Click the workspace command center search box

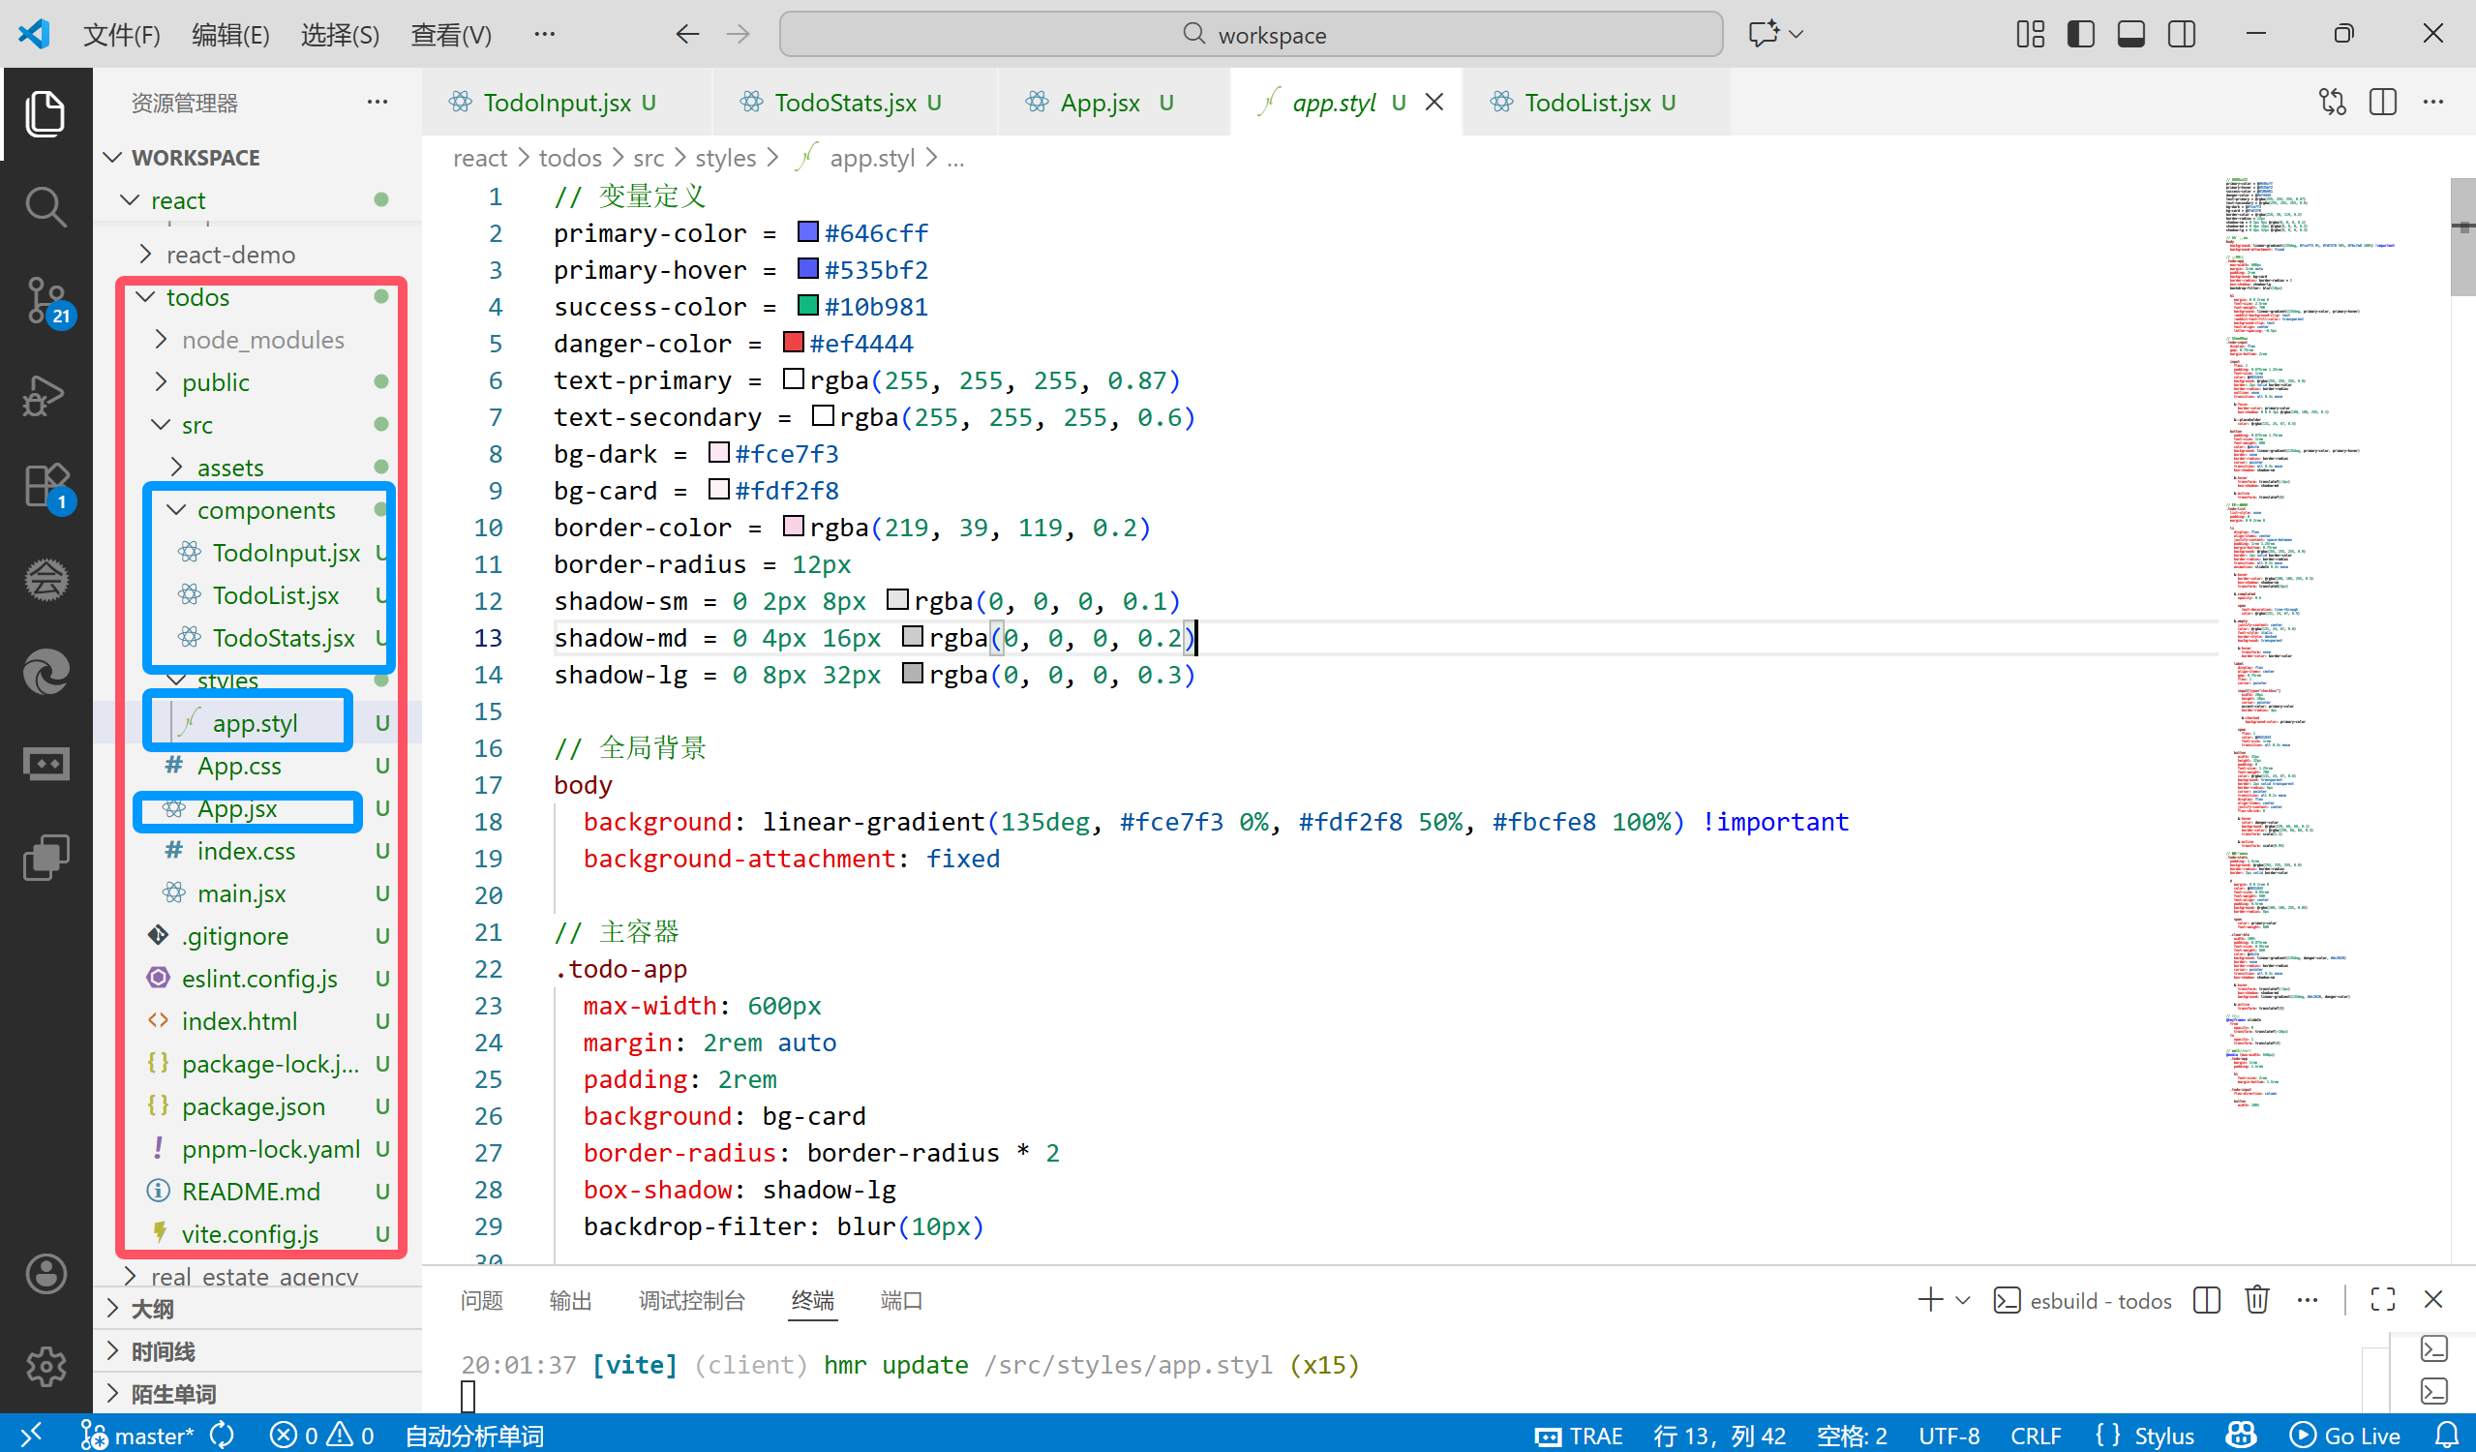tap(1250, 35)
